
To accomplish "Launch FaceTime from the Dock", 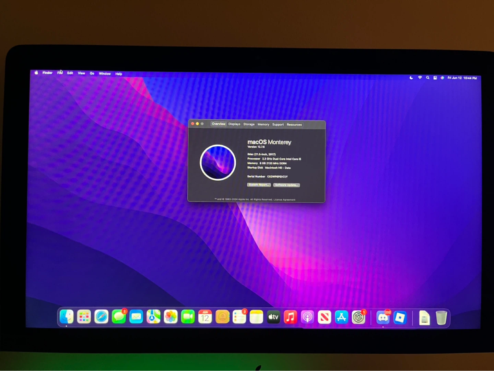I will [x=188, y=317].
